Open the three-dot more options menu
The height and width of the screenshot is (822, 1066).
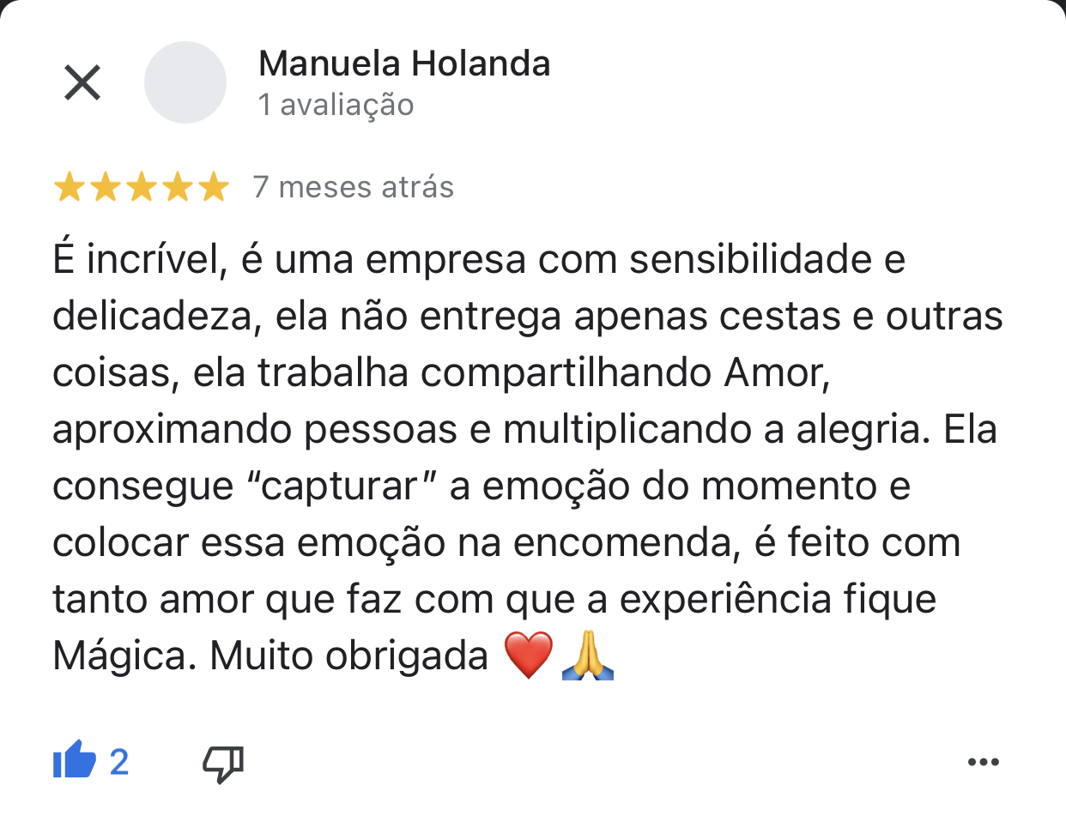[x=983, y=762]
